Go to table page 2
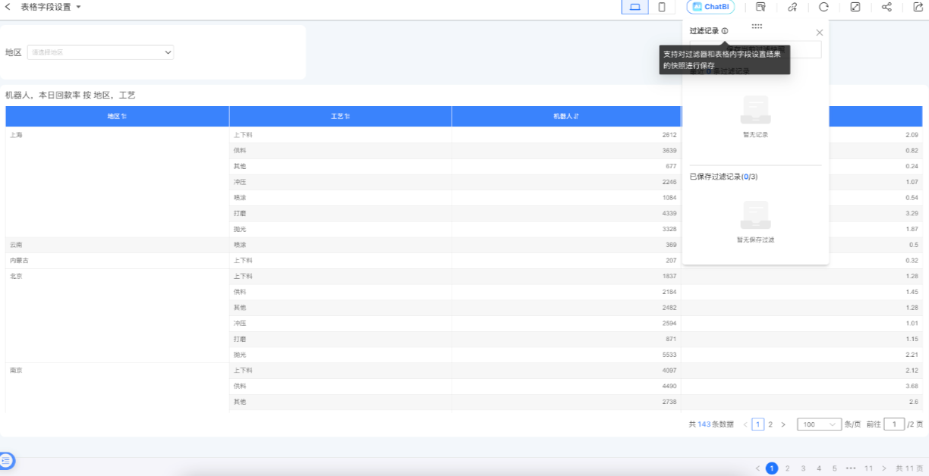 [770, 424]
